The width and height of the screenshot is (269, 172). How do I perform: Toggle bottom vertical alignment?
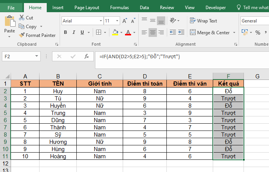tap(161, 21)
